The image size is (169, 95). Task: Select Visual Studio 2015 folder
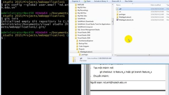tap(84, 38)
